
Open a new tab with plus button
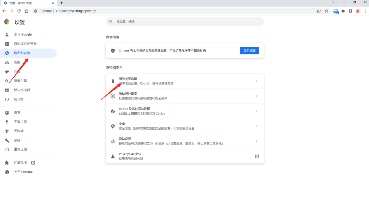62,3
